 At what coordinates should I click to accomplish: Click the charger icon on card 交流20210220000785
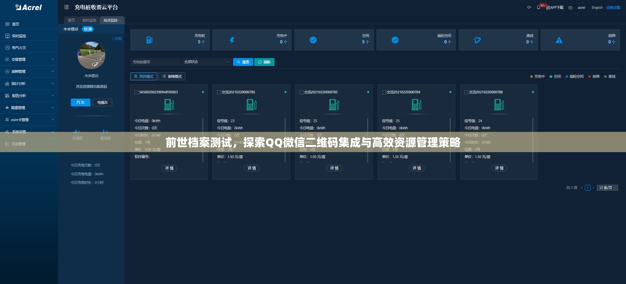251,105
